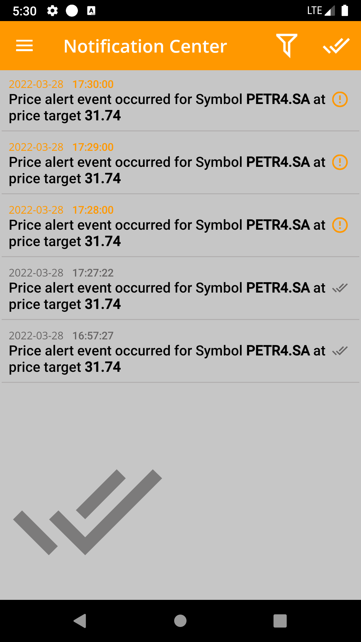Open Android recent apps square button
The width and height of the screenshot is (361, 642).
[280, 621]
